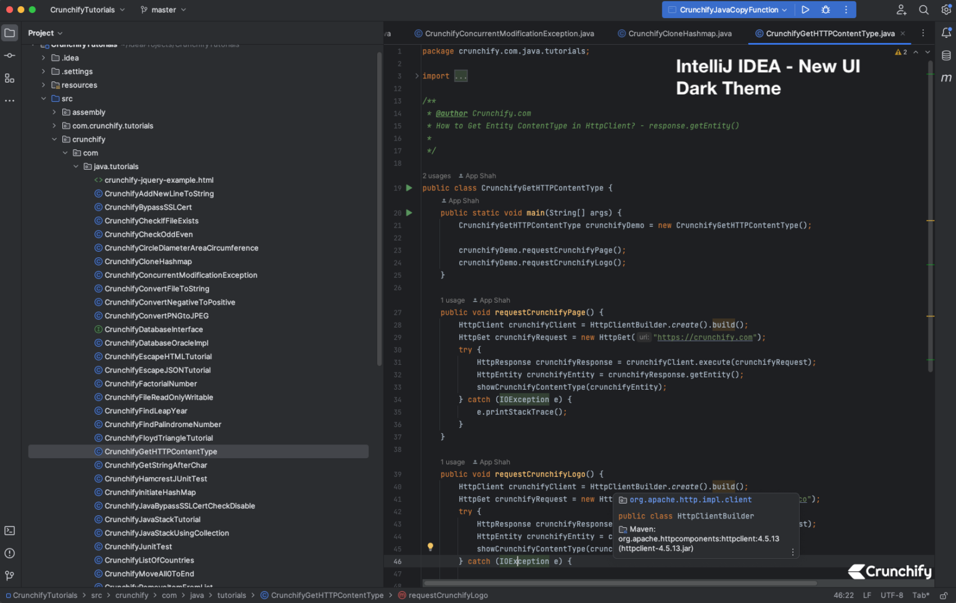
Task: Open the Problems tool window
Action: coord(9,553)
